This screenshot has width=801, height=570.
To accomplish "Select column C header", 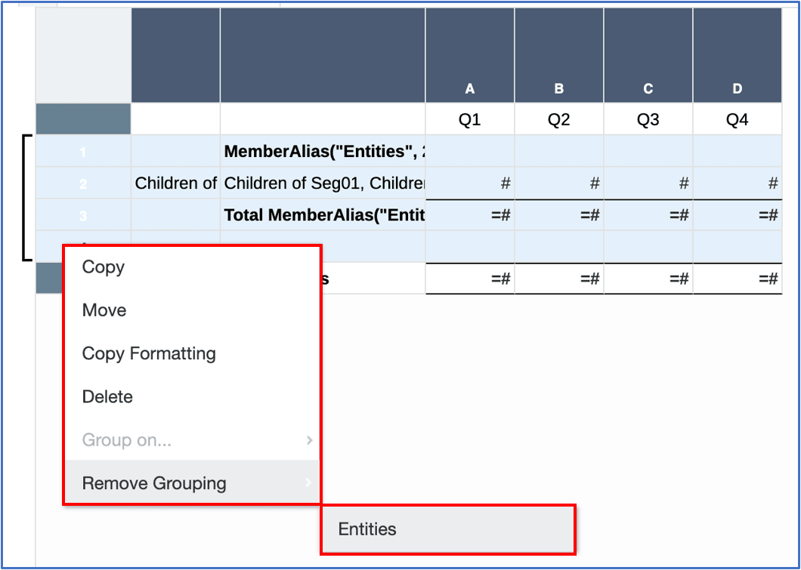I will tap(648, 89).
